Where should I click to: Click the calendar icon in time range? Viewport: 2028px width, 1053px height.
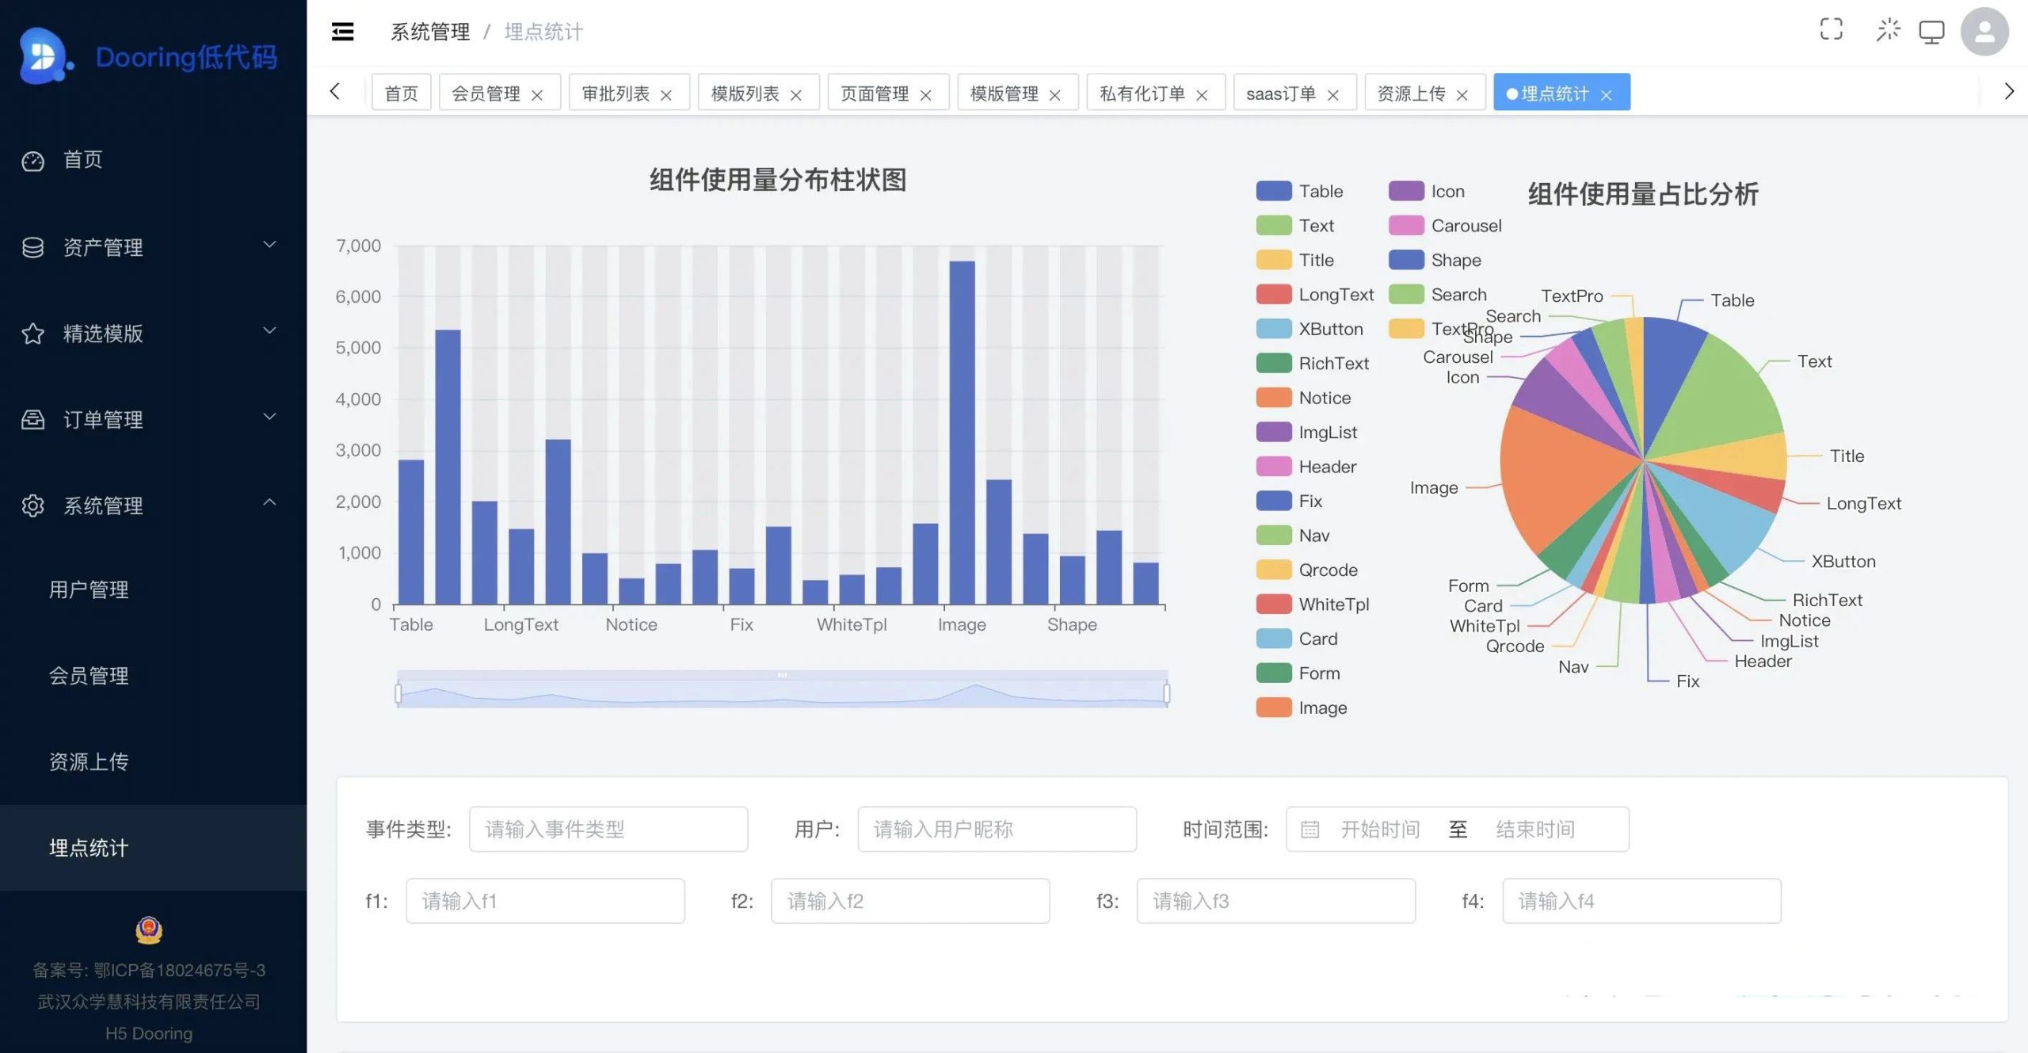tap(1310, 830)
